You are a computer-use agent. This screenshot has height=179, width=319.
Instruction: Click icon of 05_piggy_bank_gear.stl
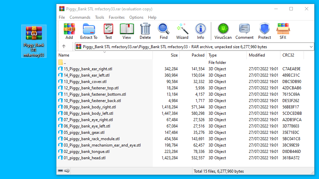60,132
